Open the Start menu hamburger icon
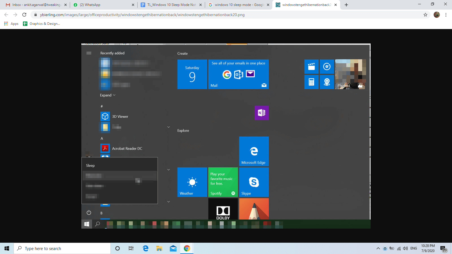The width and height of the screenshot is (452, 254). pos(89,53)
